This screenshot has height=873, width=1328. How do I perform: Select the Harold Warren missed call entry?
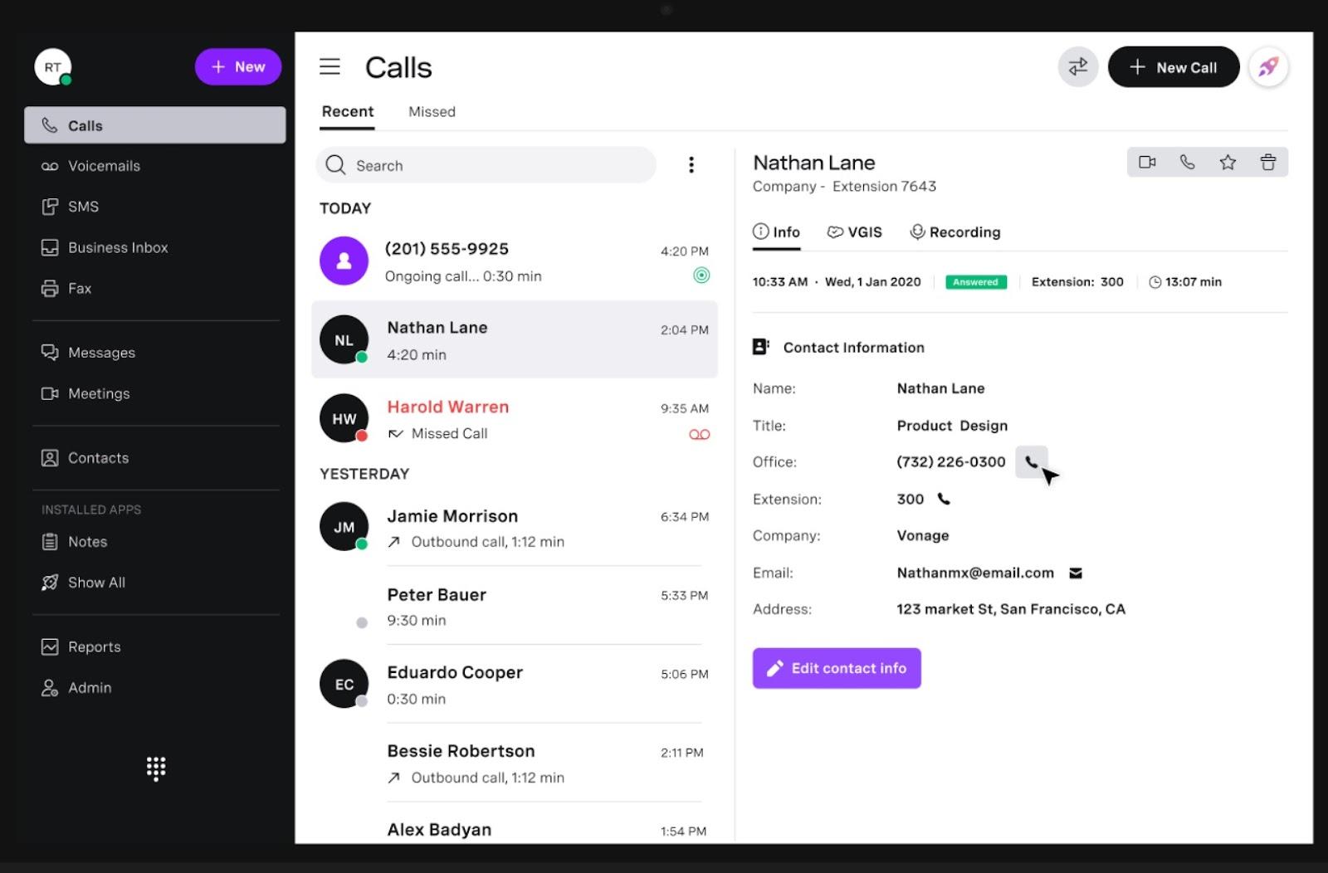pos(515,419)
